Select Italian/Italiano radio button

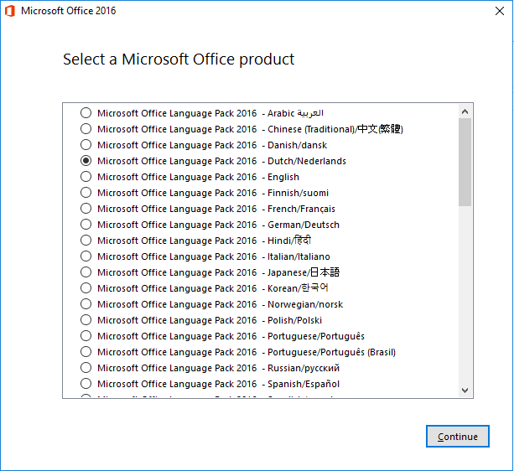[x=86, y=256]
